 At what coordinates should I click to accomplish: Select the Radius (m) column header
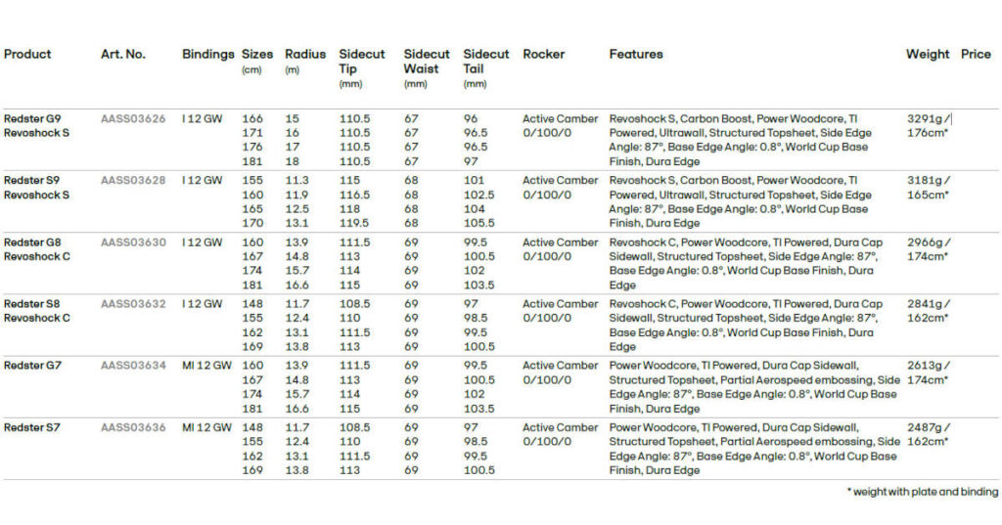[305, 61]
